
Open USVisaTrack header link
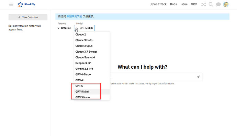pyautogui.click(x=158, y=4)
